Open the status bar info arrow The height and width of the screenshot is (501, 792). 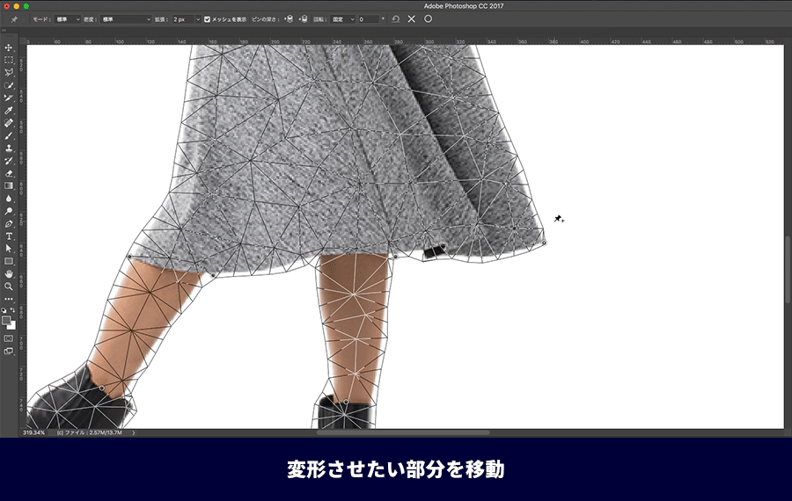pyautogui.click(x=134, y=432)
